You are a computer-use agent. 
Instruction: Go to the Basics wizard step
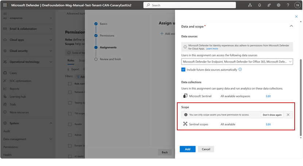pos(104,24)
